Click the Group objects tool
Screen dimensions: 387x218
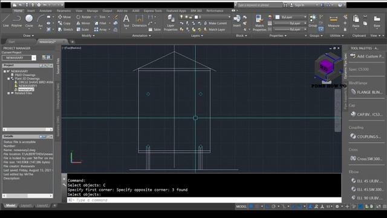313,21
